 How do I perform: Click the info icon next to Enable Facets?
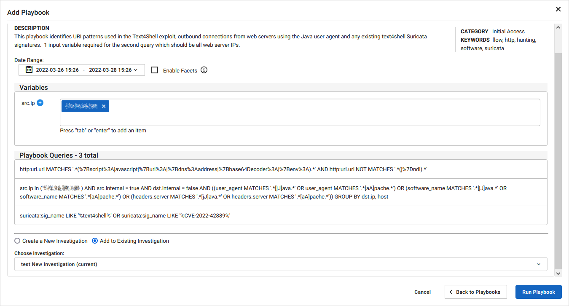[x=204, y=70]
